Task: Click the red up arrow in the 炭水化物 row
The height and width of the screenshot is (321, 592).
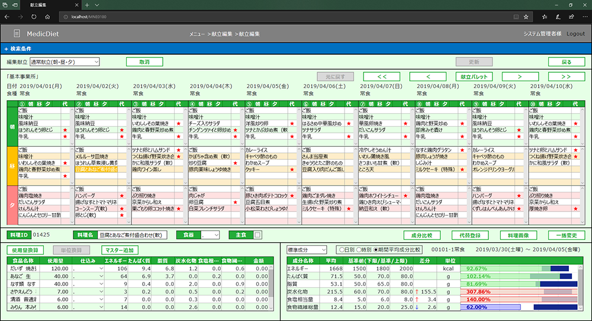Action: pos(417,291)
